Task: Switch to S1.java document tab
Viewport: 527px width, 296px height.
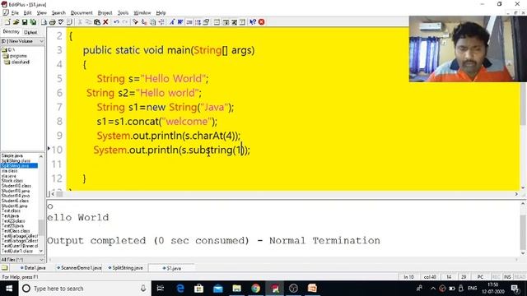Action: (172, 268)
